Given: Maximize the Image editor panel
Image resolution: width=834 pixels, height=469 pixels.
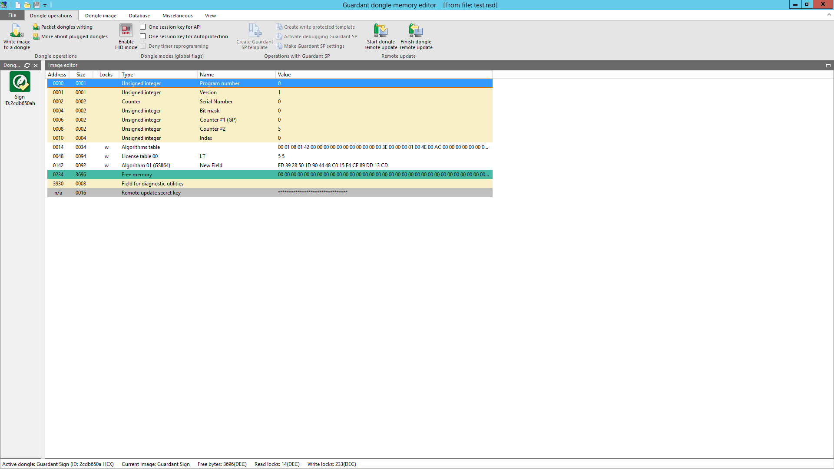Looking at the screenshot, I should click(828, 66).
